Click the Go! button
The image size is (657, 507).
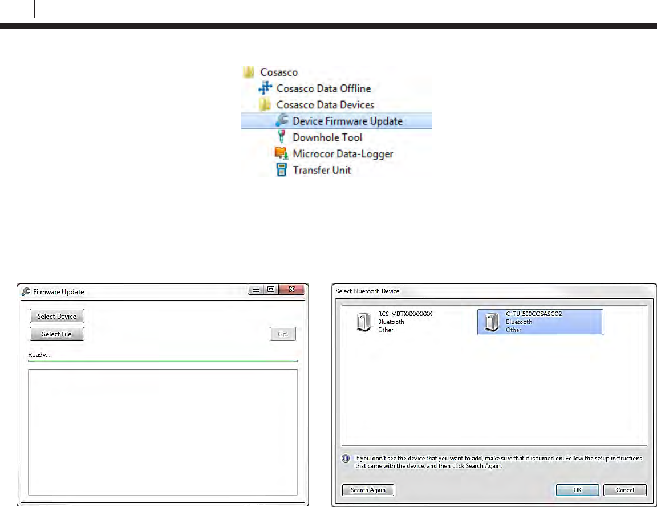tap(283, 334)
